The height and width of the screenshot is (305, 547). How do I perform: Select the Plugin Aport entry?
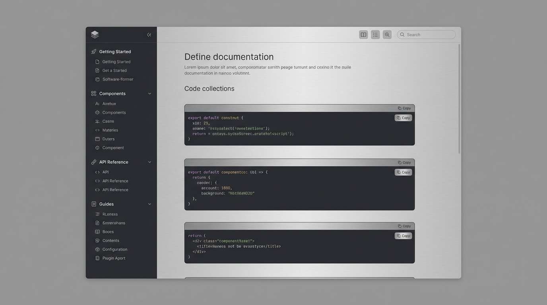click(114, 259)
